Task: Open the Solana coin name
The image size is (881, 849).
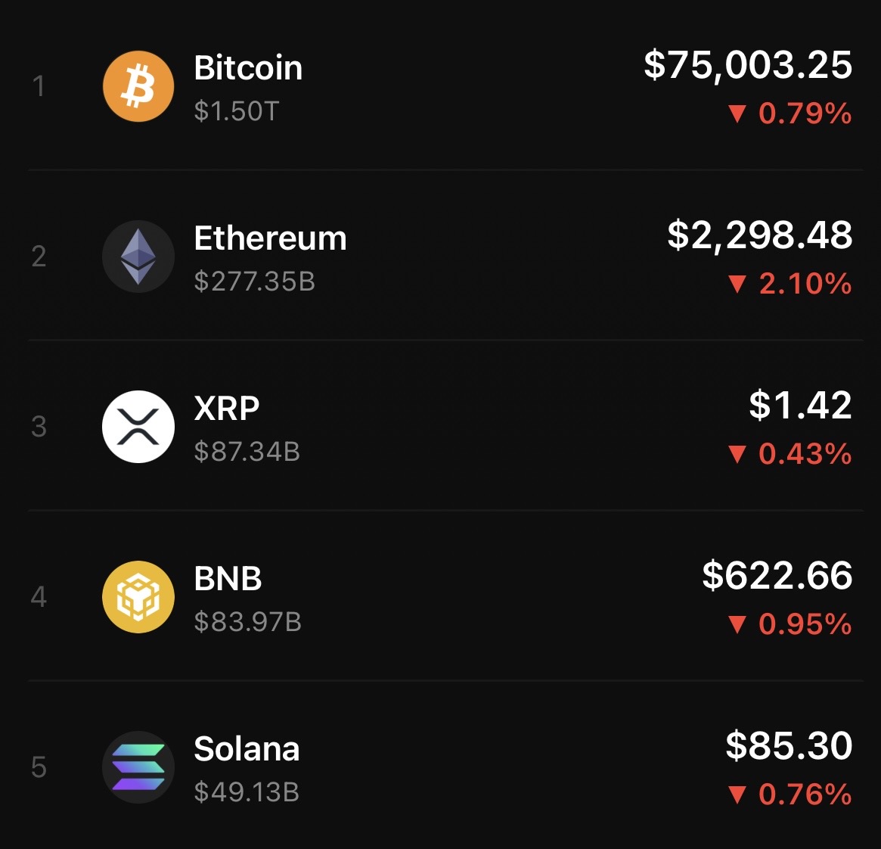Action: click(247, 749)
